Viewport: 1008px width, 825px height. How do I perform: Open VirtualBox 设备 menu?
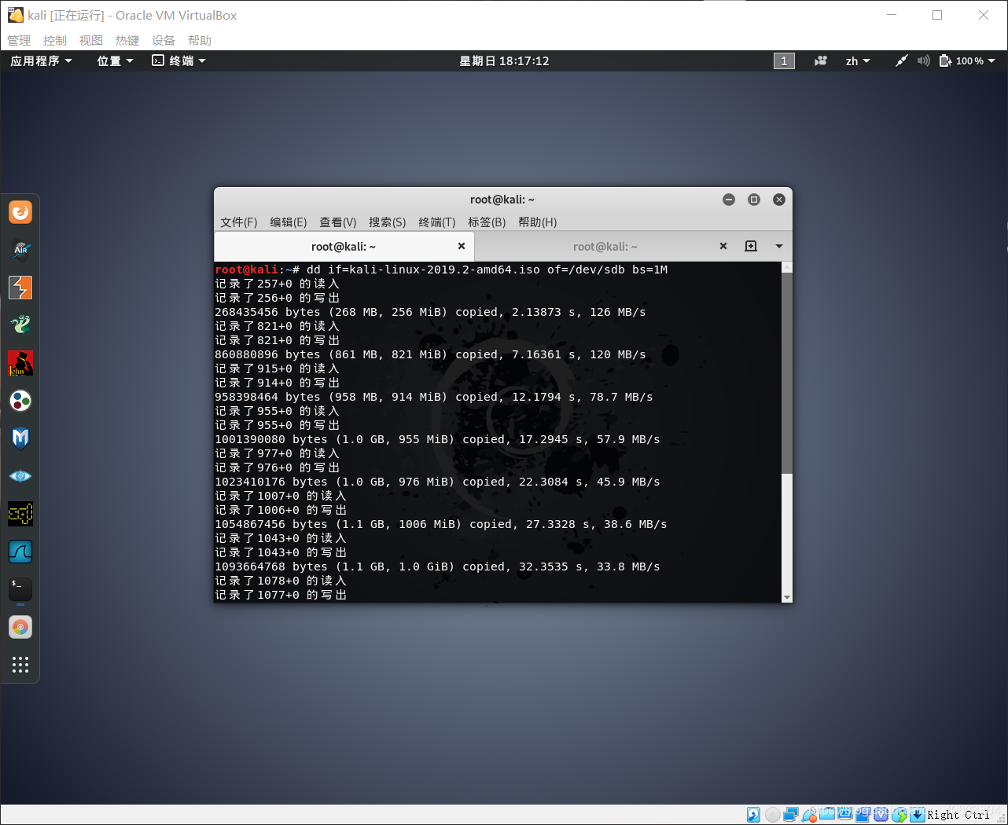(x=164, y=40)
